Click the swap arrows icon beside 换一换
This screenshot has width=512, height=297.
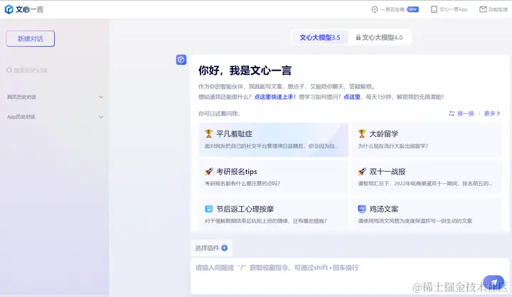coord(452,113)
